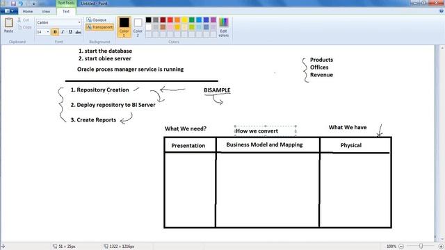Toggle Strikethrough text formatting
445x250 pixels.
coord(78,32)
